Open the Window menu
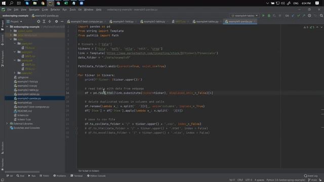The height and width of the screenshot is (182, 324). (x=89, y=10)
